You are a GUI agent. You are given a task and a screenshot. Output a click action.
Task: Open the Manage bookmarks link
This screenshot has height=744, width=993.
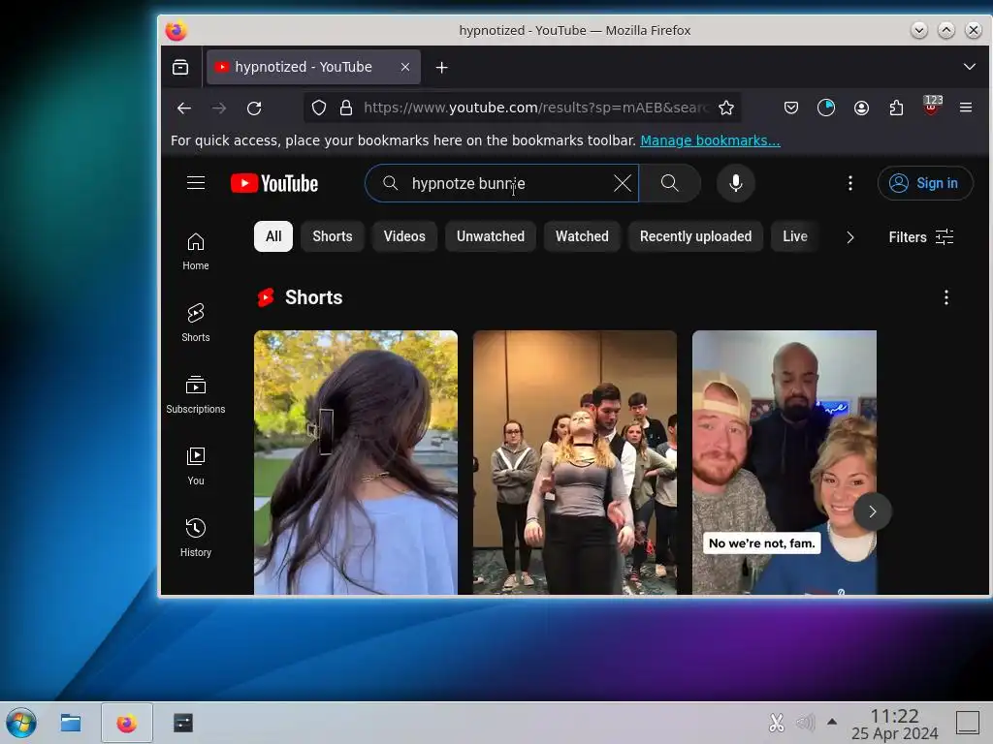pos(710,140)
